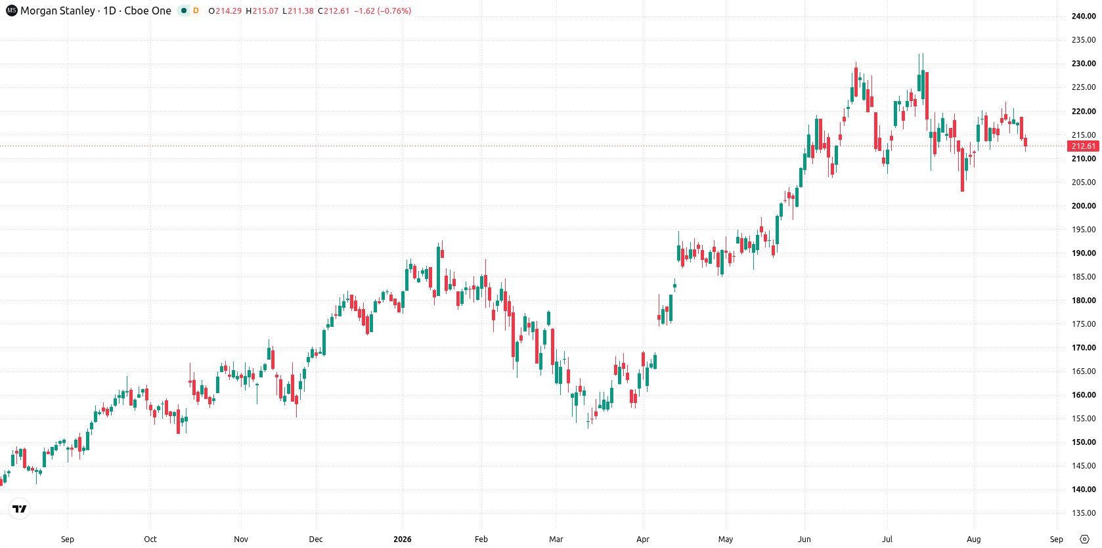Click the low value L211.38
The image size is (1102, 548).
coord(298,11)
